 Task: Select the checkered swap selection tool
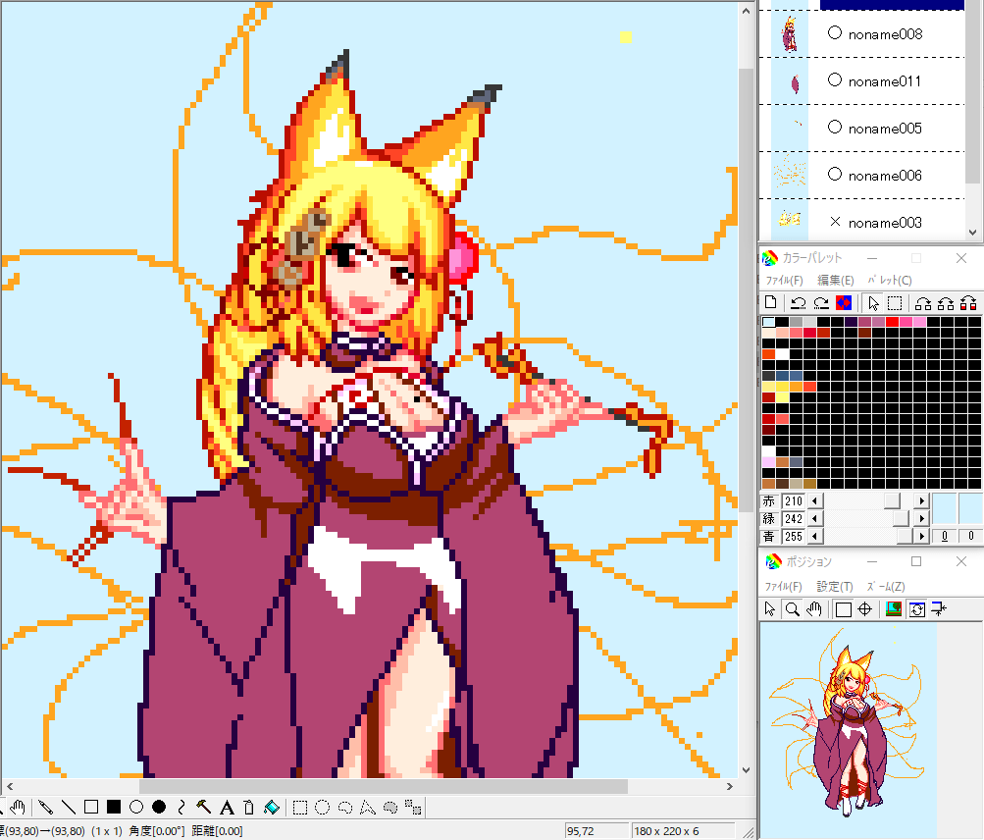tap(413, 807)
